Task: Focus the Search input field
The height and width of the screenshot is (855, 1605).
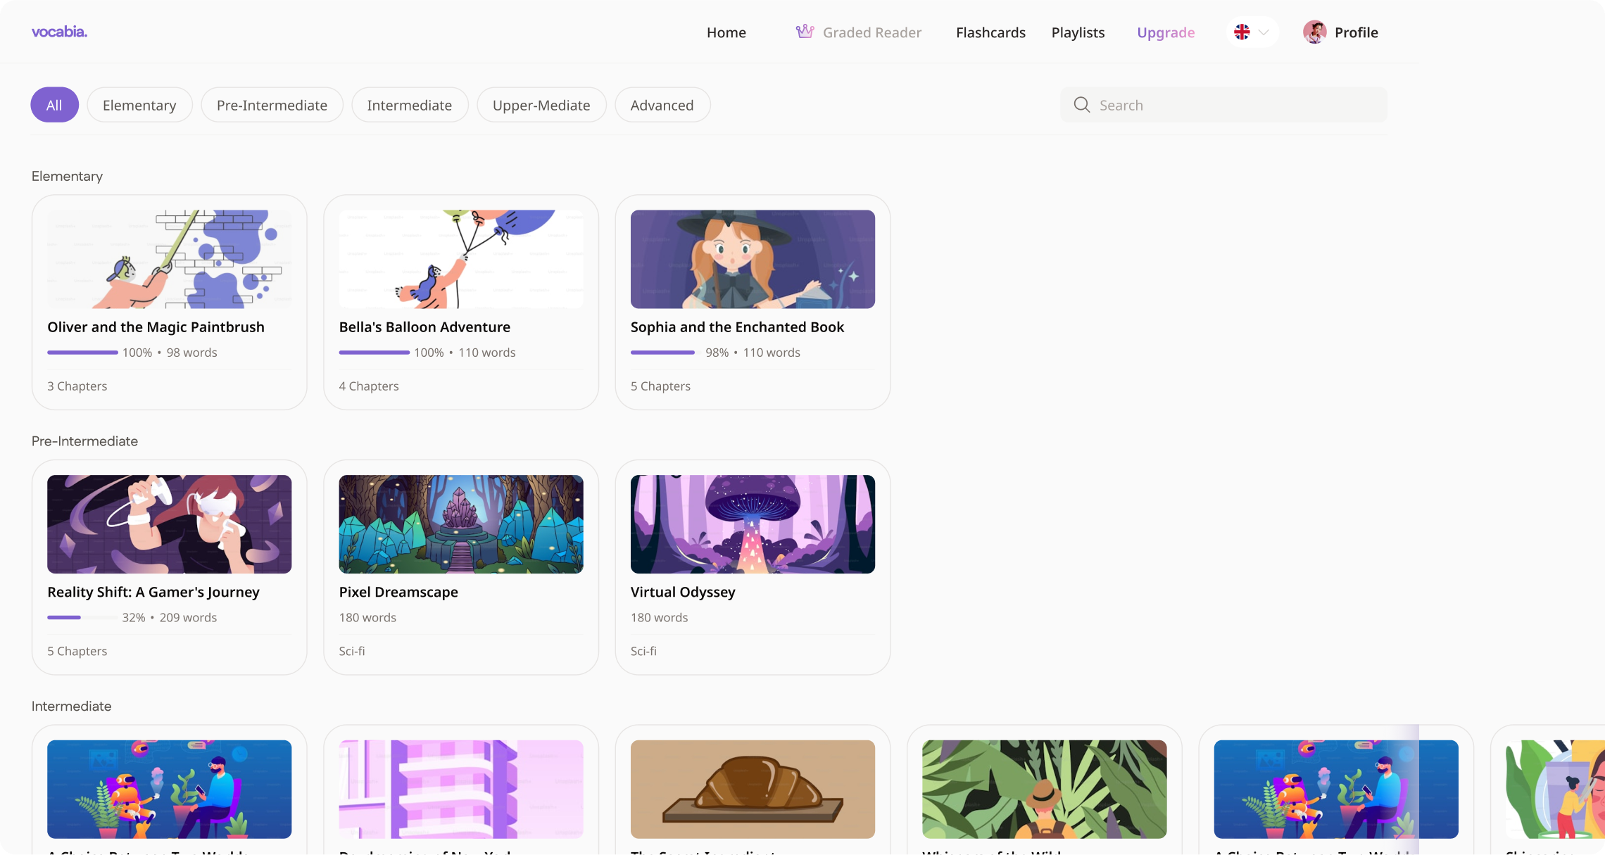Action: 1223,105
